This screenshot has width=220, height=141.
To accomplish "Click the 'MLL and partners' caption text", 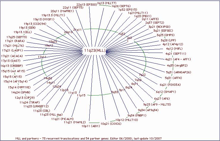I will tap(88, 138).
